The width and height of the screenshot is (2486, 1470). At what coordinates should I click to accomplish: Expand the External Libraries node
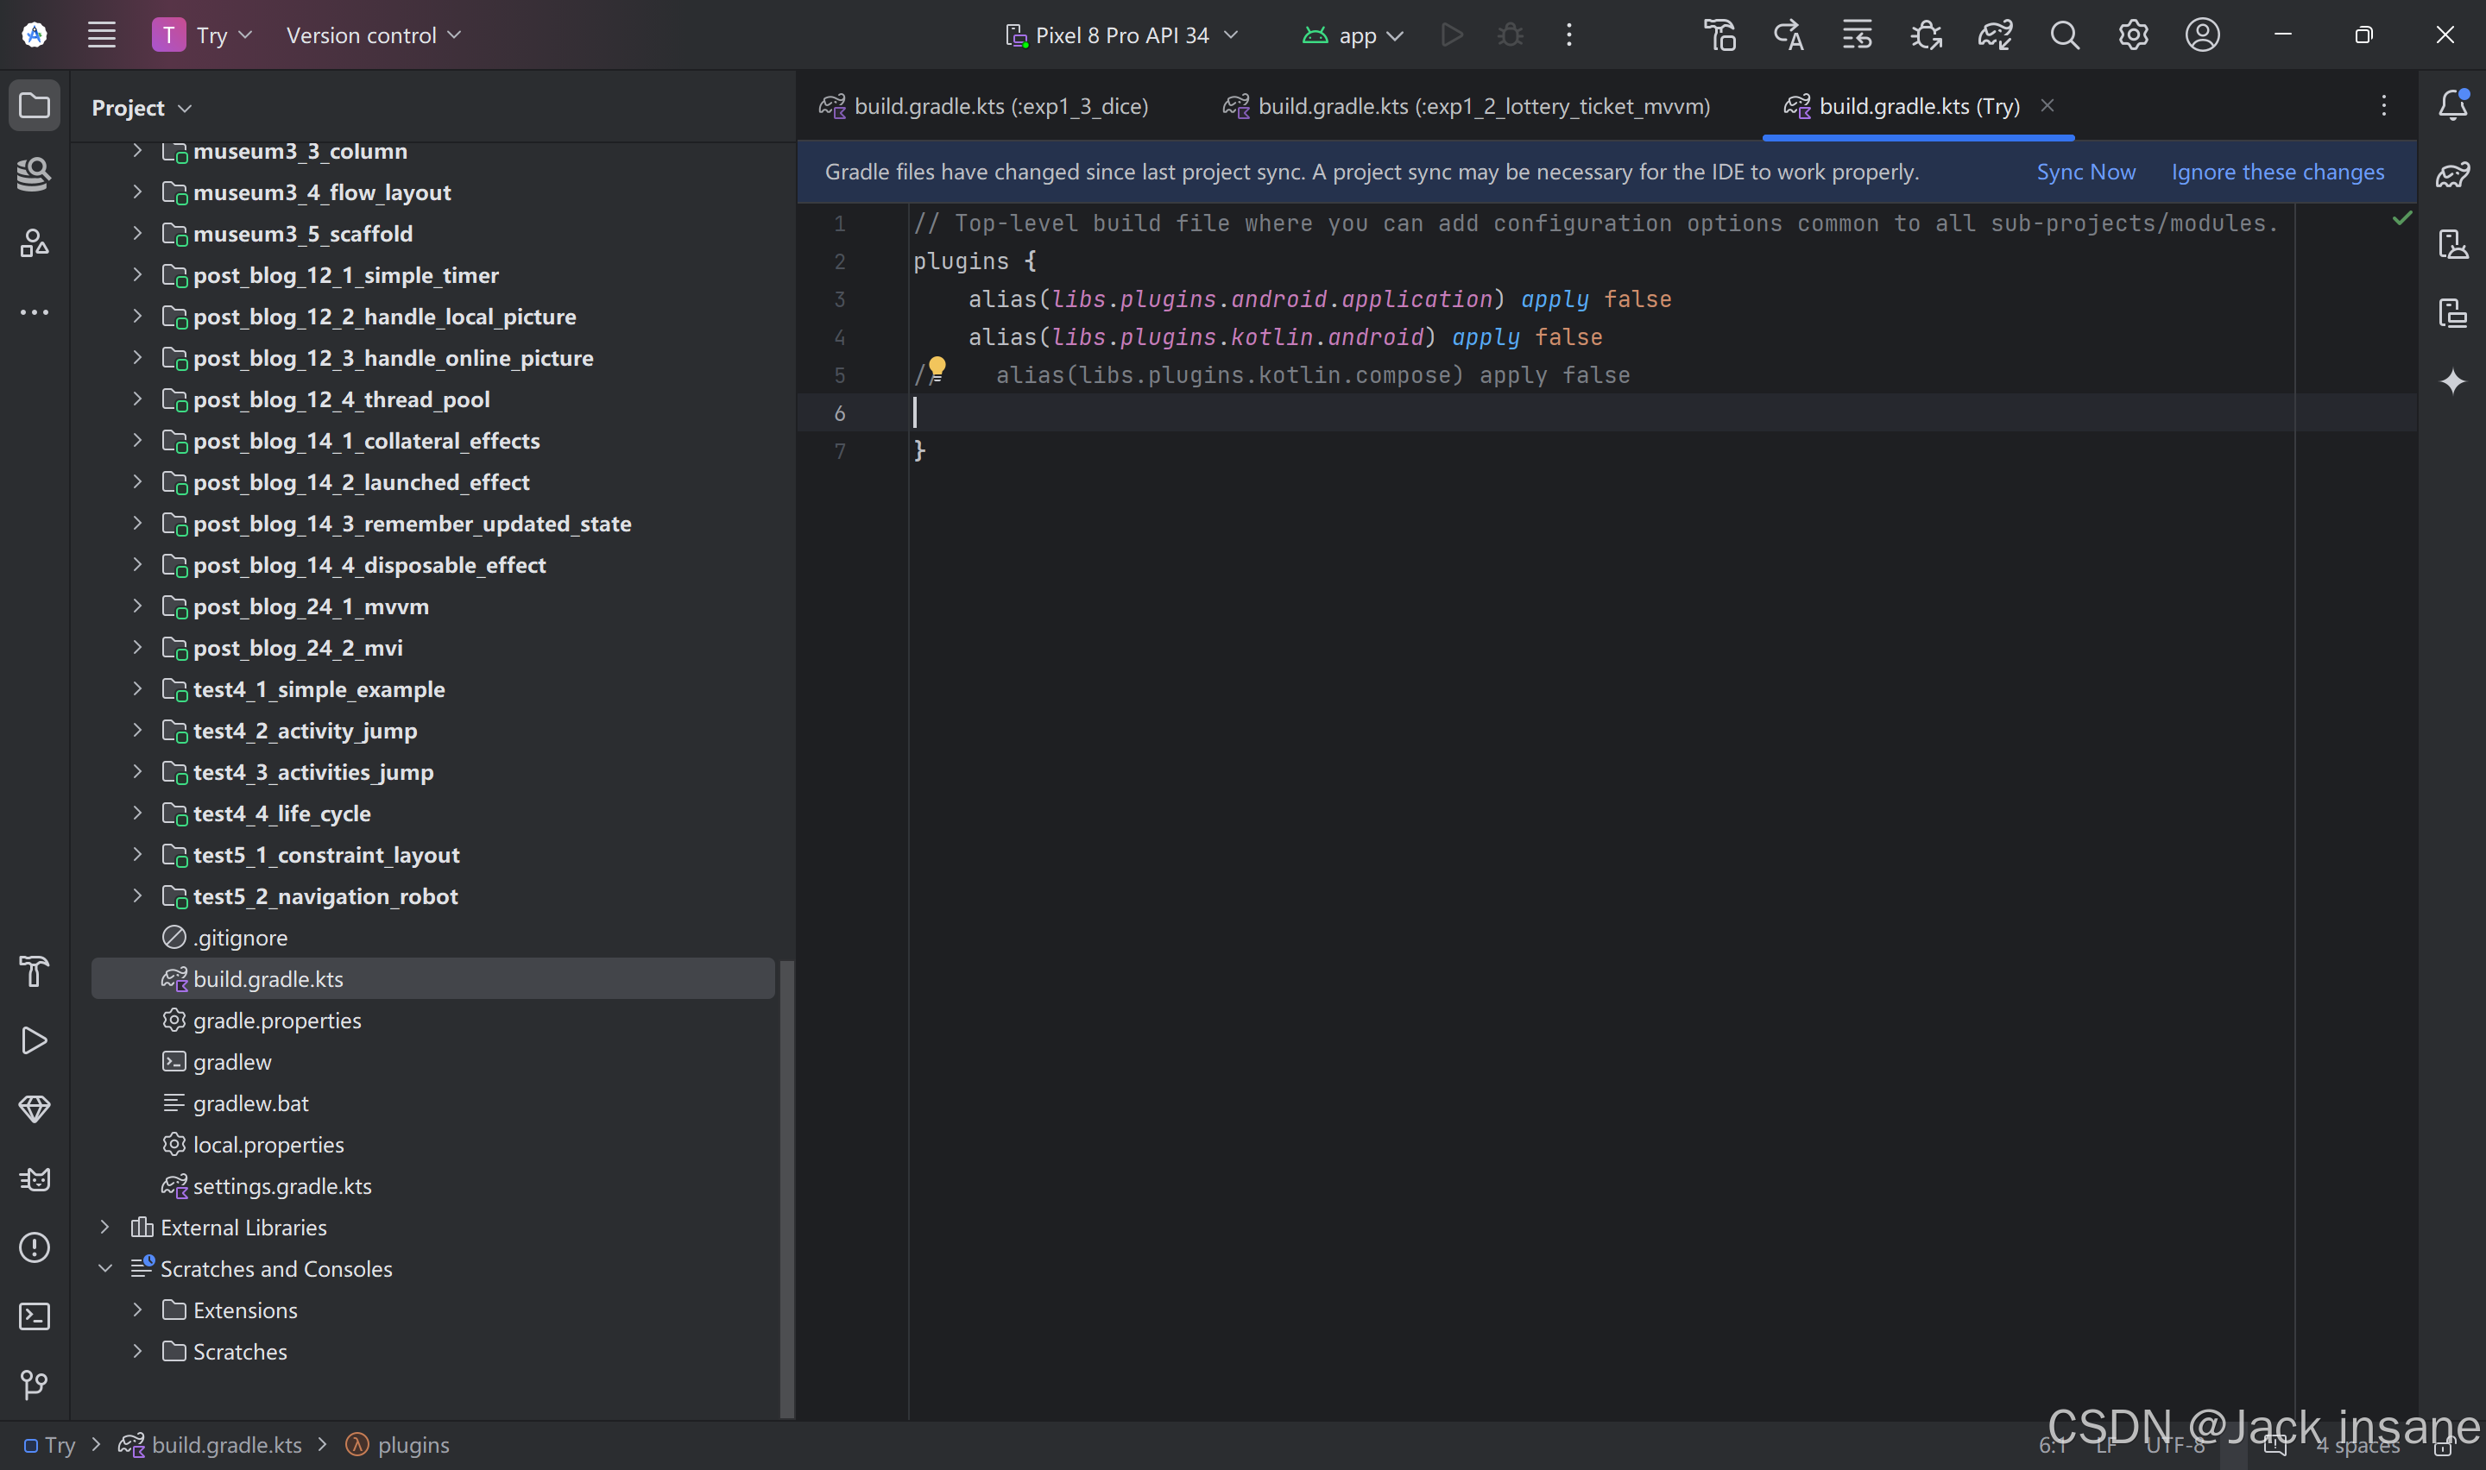tap(105, 1228)
